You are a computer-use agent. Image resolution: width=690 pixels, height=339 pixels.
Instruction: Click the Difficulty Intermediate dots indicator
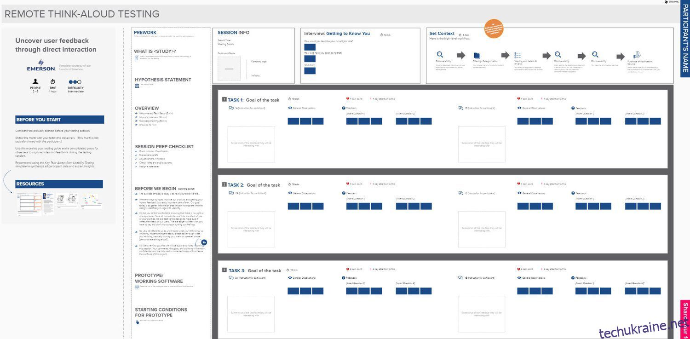[75, 82]
